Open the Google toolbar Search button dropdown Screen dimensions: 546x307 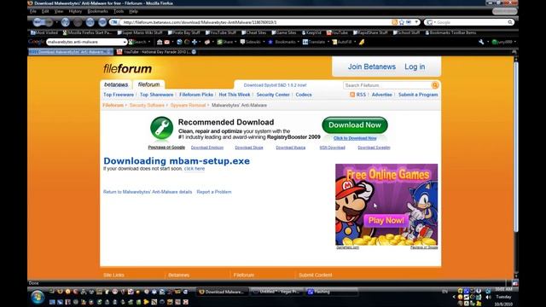coord(149,42)
